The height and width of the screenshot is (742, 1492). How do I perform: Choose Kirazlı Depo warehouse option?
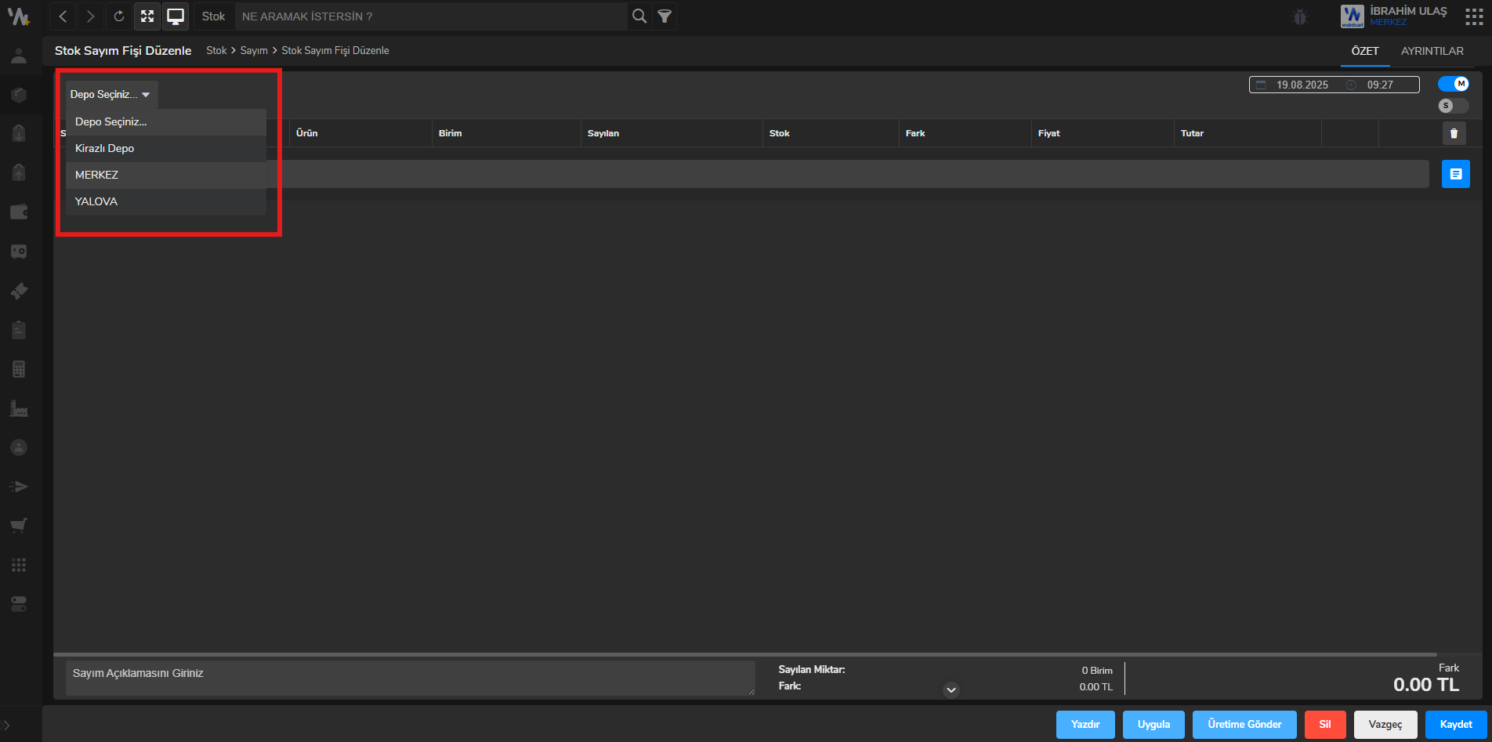coord(104,148)
